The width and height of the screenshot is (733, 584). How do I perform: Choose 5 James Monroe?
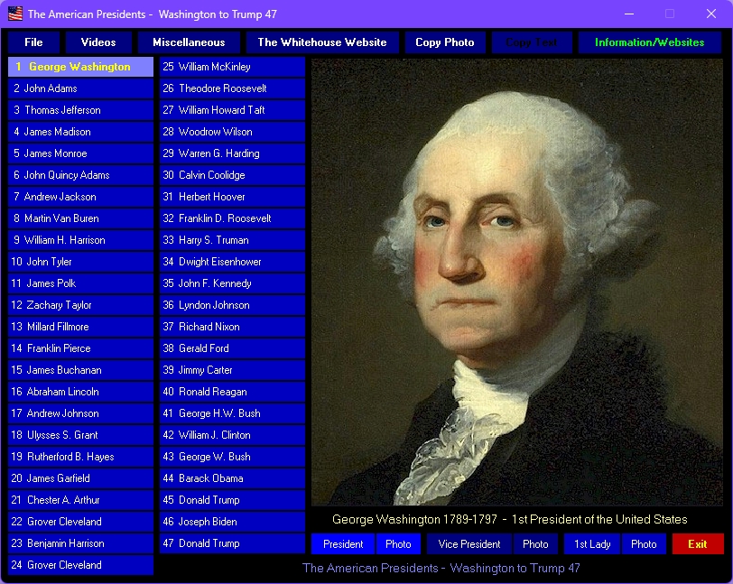[x=80, y=153]
